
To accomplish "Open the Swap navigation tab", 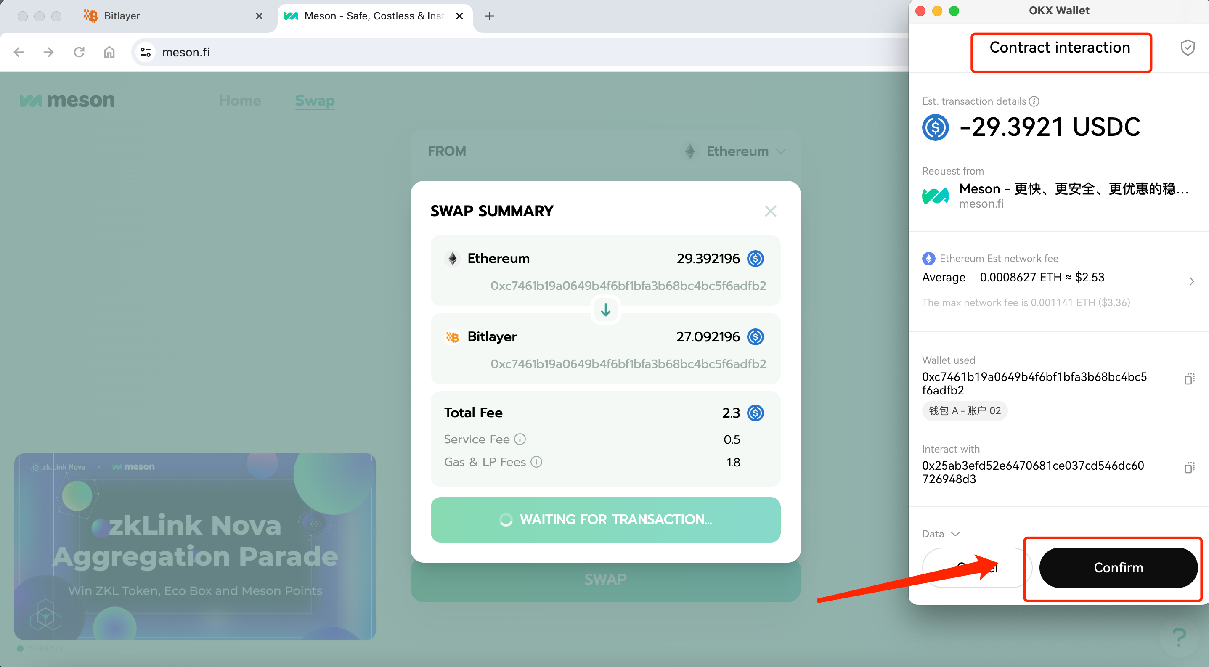I will point(315,101).
